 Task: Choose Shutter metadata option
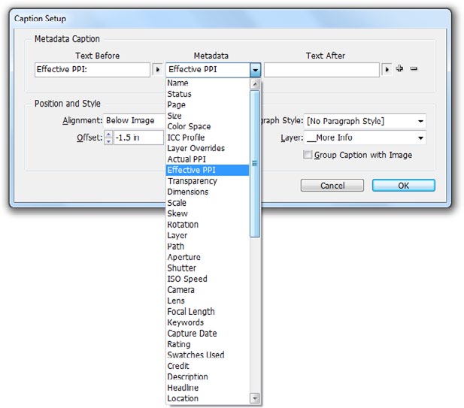coord(208,267)
